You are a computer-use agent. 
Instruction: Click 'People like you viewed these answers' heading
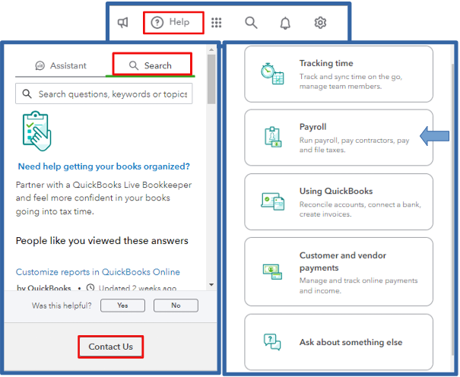coord(102,241)
